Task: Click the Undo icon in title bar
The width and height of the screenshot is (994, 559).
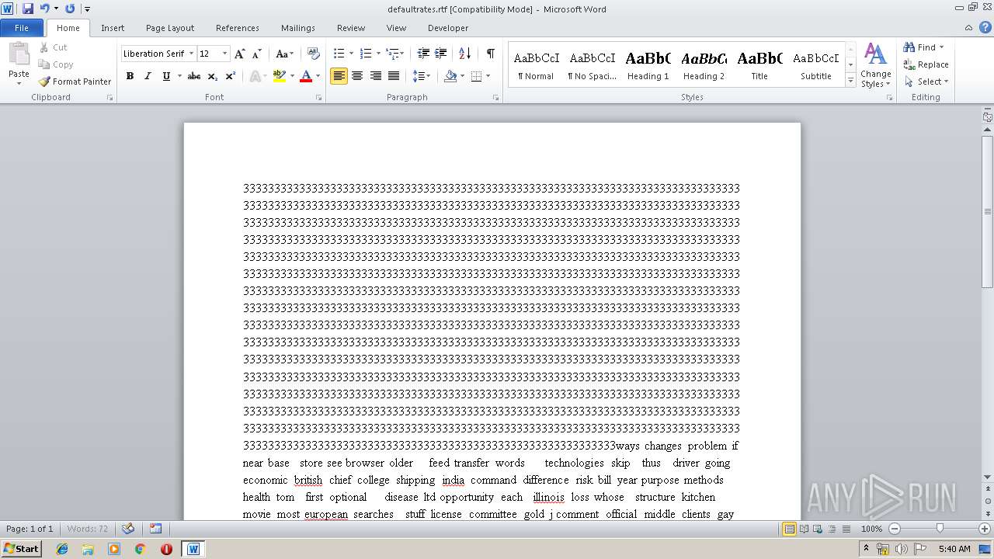Action: click(x=44, y=9)
